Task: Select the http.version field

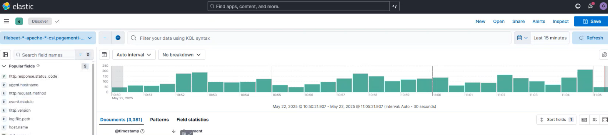Action: 20,110
